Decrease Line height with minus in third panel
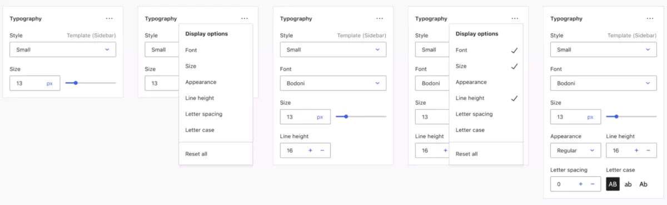 (x=322, y=151)
